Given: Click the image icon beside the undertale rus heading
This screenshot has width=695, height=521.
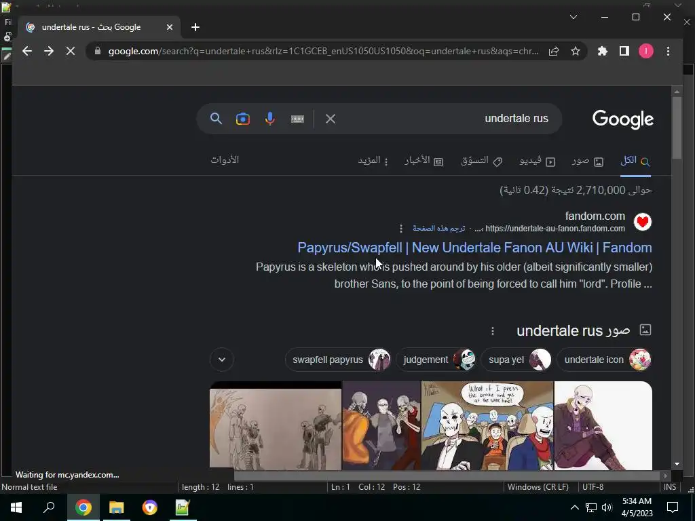Looking at the screenshot, I should pos(645,330).
